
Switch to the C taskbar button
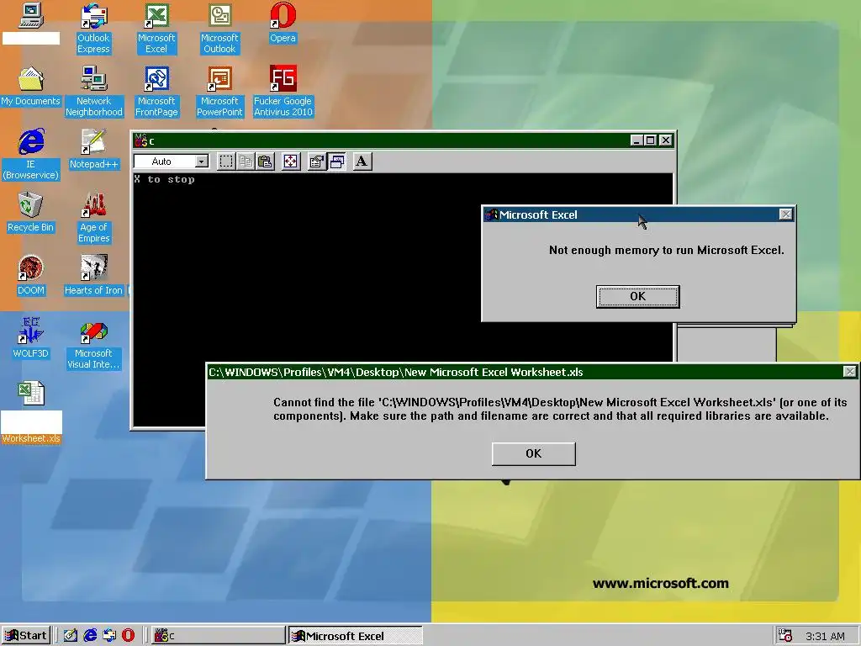pyautogui.click(x=218, y=636)
